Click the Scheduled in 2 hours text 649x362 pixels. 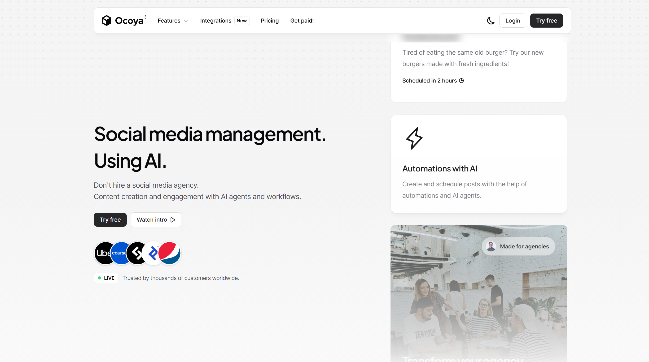[429, 81]
